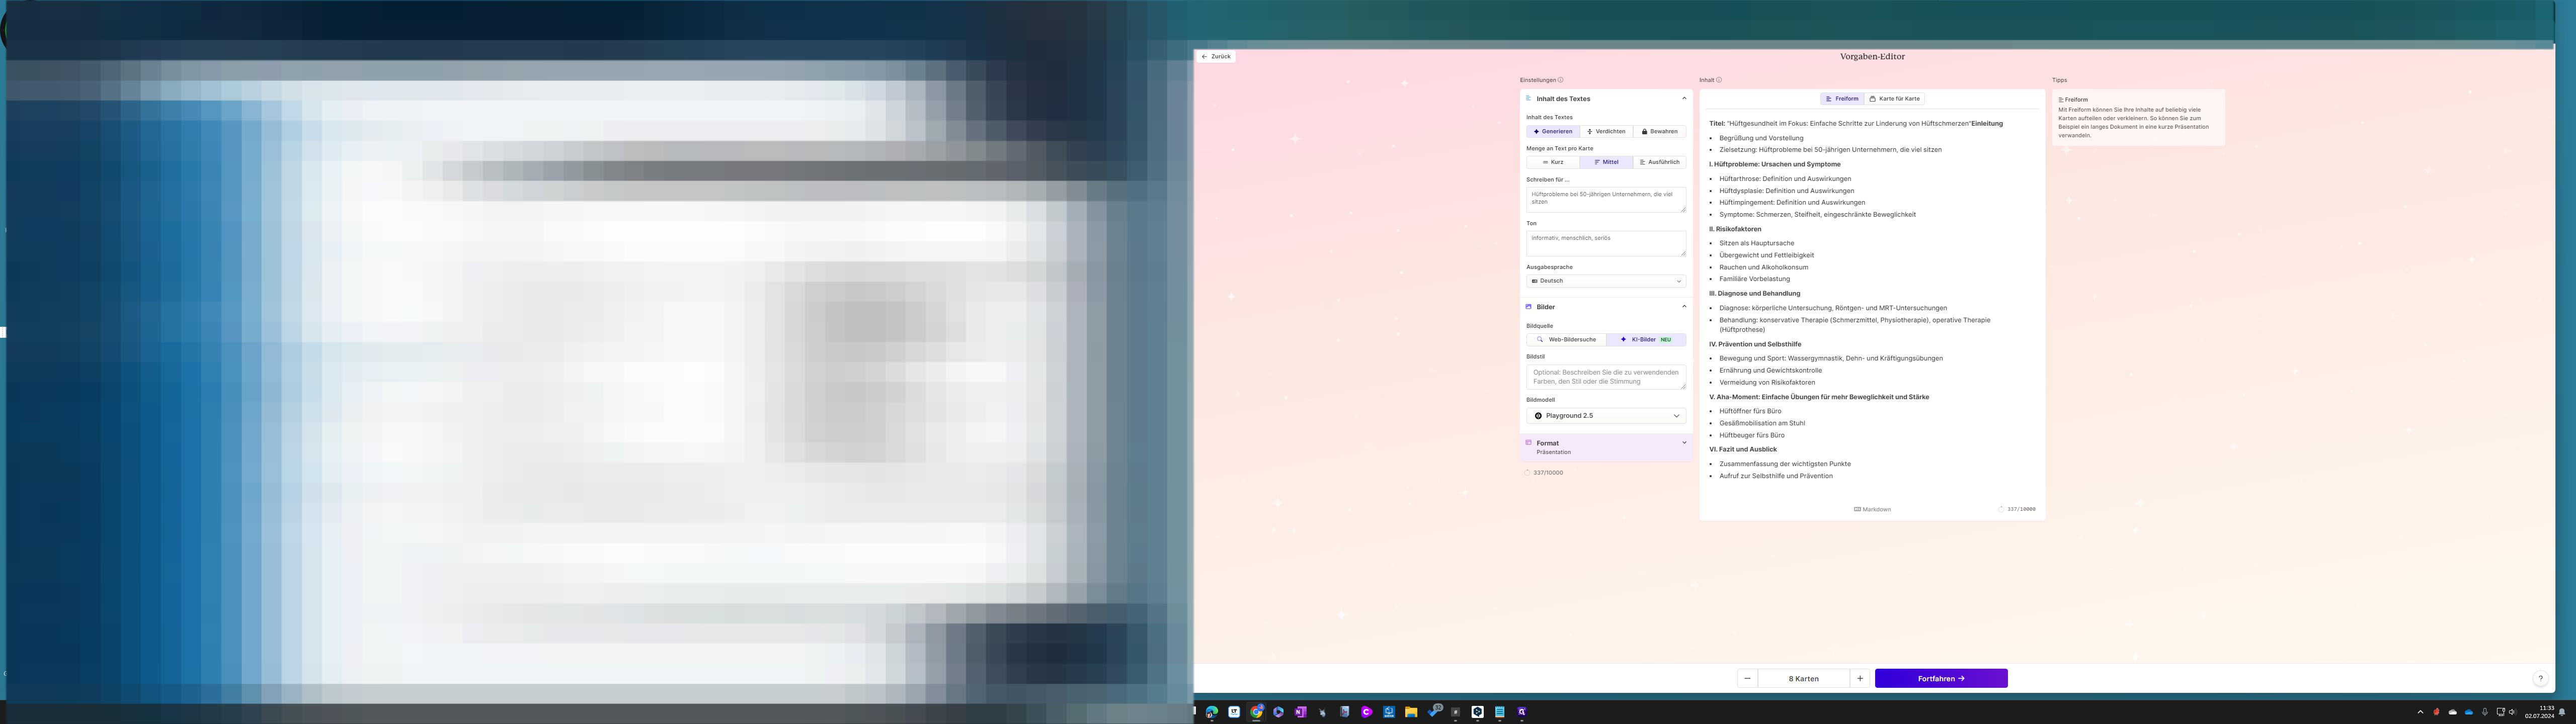Click the info icon next to Einstellungen
The height and width of the screenshot is (724, 2576).
1560,80
